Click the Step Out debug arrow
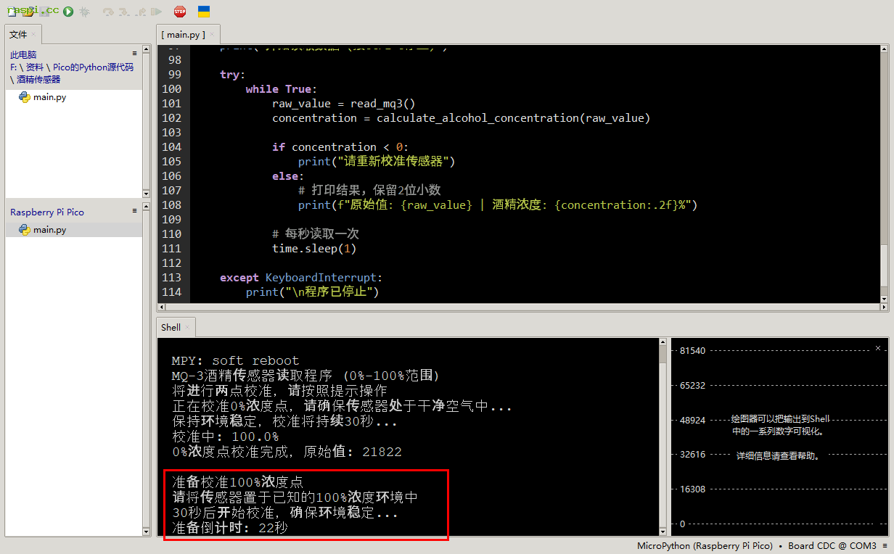The width and height of the screenshot is (894, 554). pos(140,12)
